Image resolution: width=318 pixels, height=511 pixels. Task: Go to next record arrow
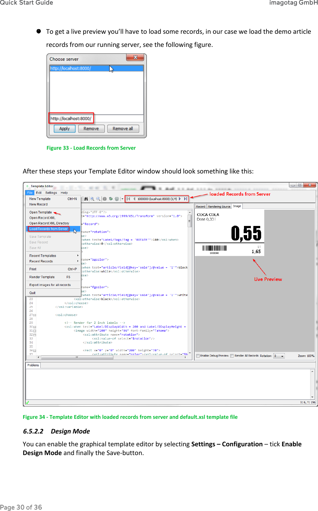coord(180,199)
